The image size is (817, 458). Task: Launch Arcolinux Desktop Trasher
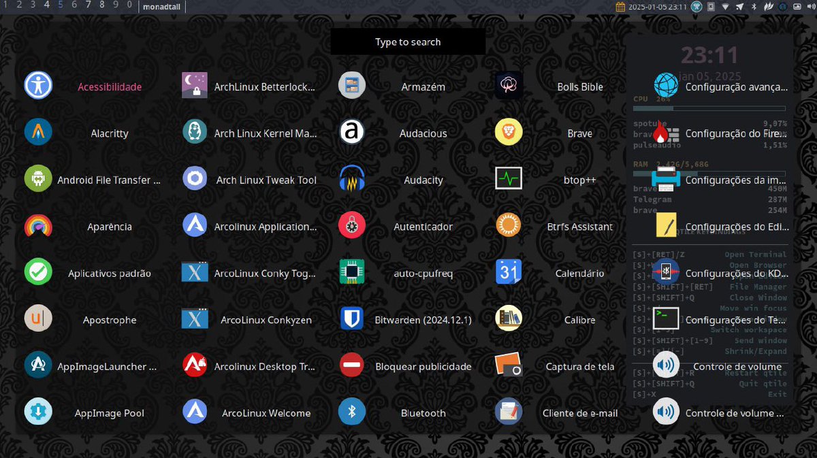[195, 366]
